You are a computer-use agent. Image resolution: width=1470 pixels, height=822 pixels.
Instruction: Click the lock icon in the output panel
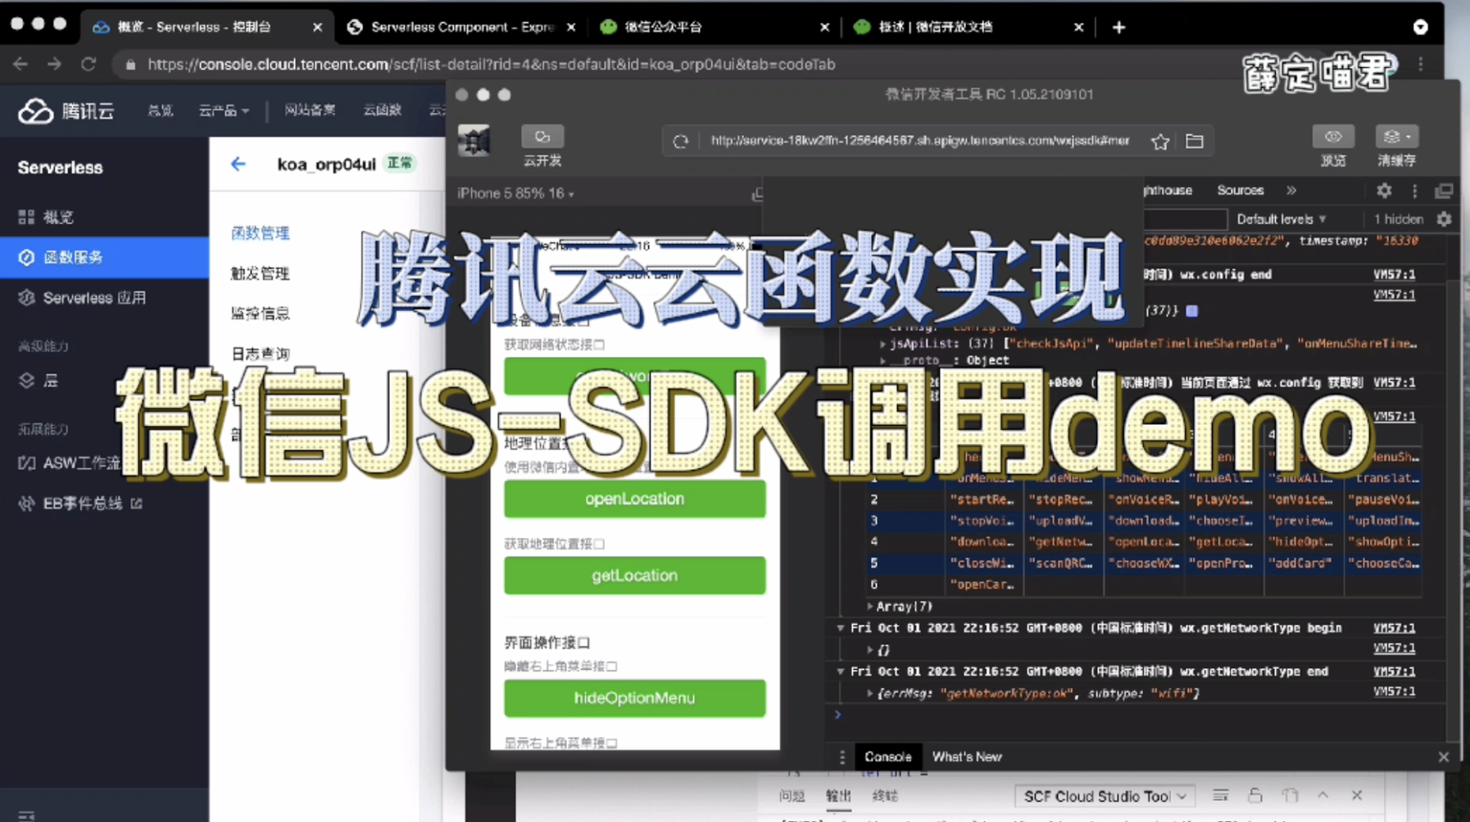1255,796
